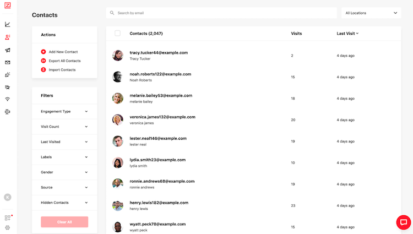
Task: Expand the Visit Count filter
Action: 64,127
